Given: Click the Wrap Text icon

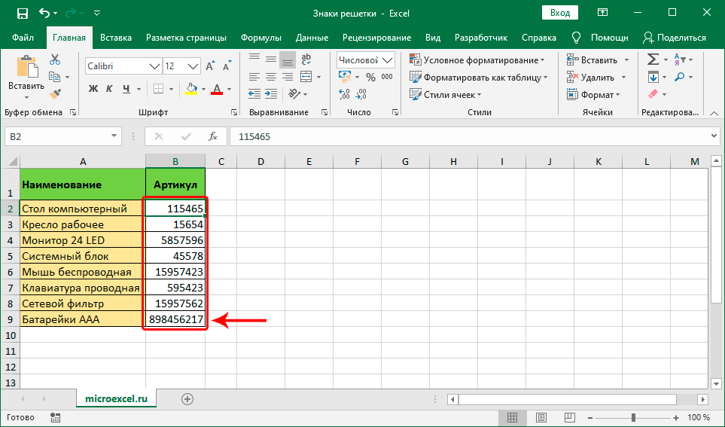Looking at the screenshot, I should (x=305, y=60).
